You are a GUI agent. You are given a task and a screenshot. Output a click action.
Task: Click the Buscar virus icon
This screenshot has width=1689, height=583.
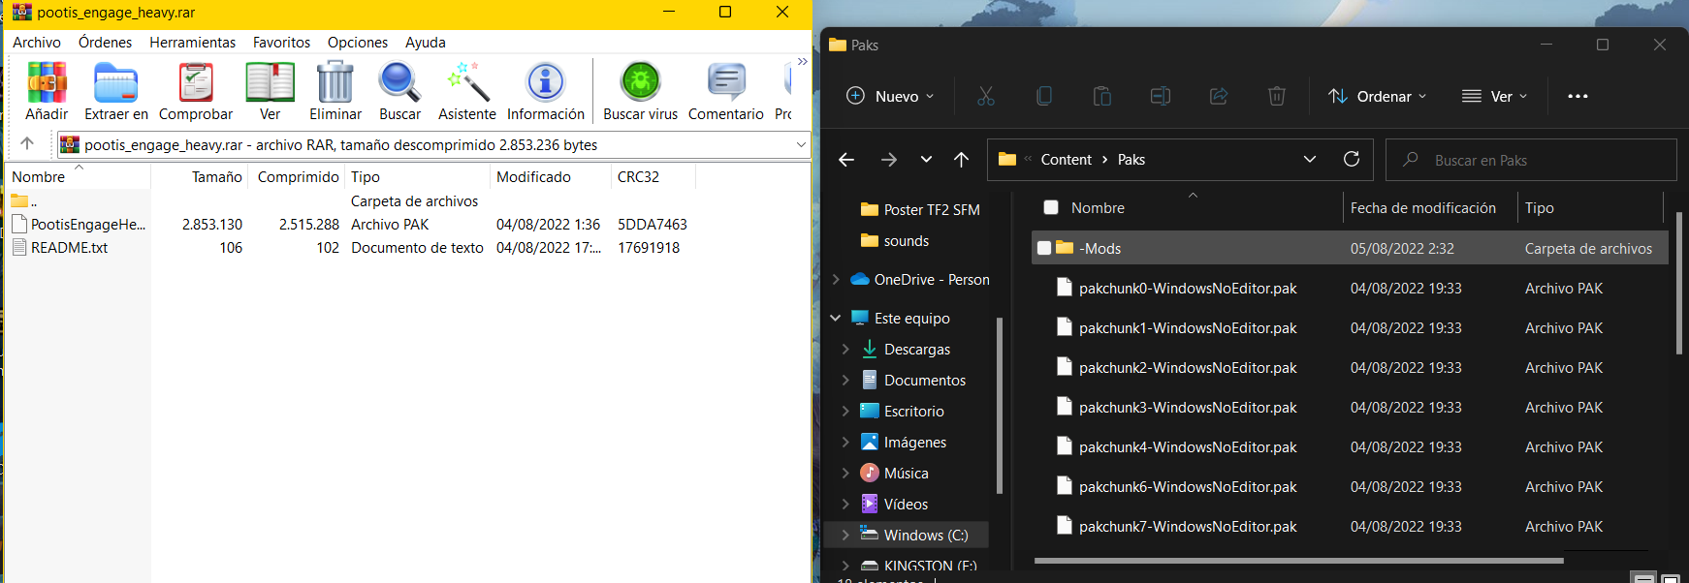pos(640,82)
